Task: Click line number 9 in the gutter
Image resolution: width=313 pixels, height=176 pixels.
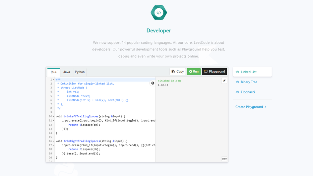Action: (51, 112)
